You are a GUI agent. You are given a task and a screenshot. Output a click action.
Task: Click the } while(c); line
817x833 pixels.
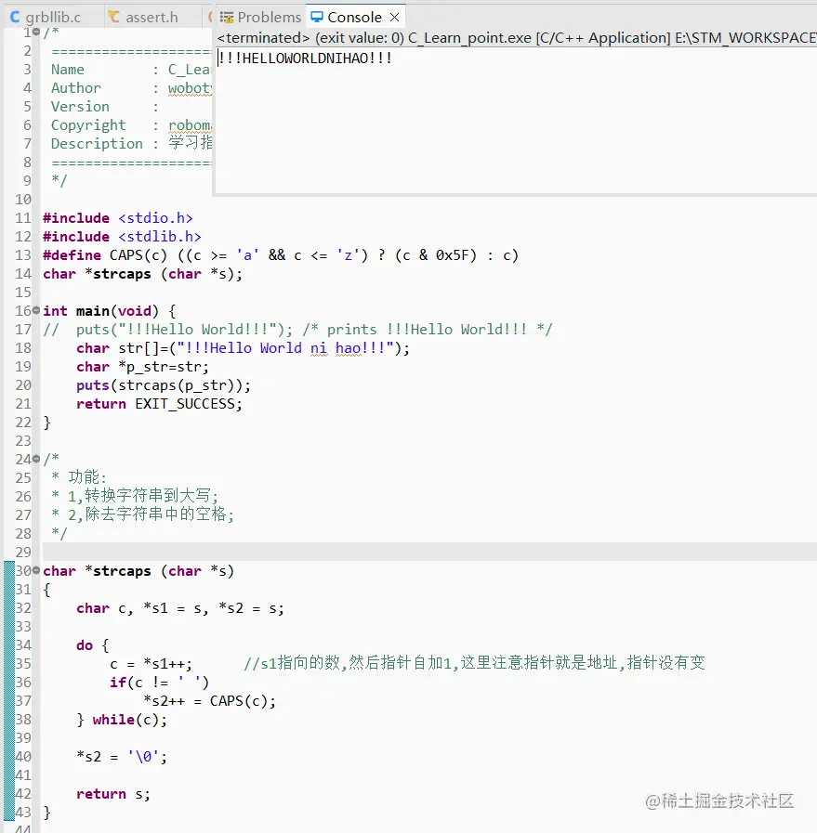pyautogui.click(x=122, y=720)
